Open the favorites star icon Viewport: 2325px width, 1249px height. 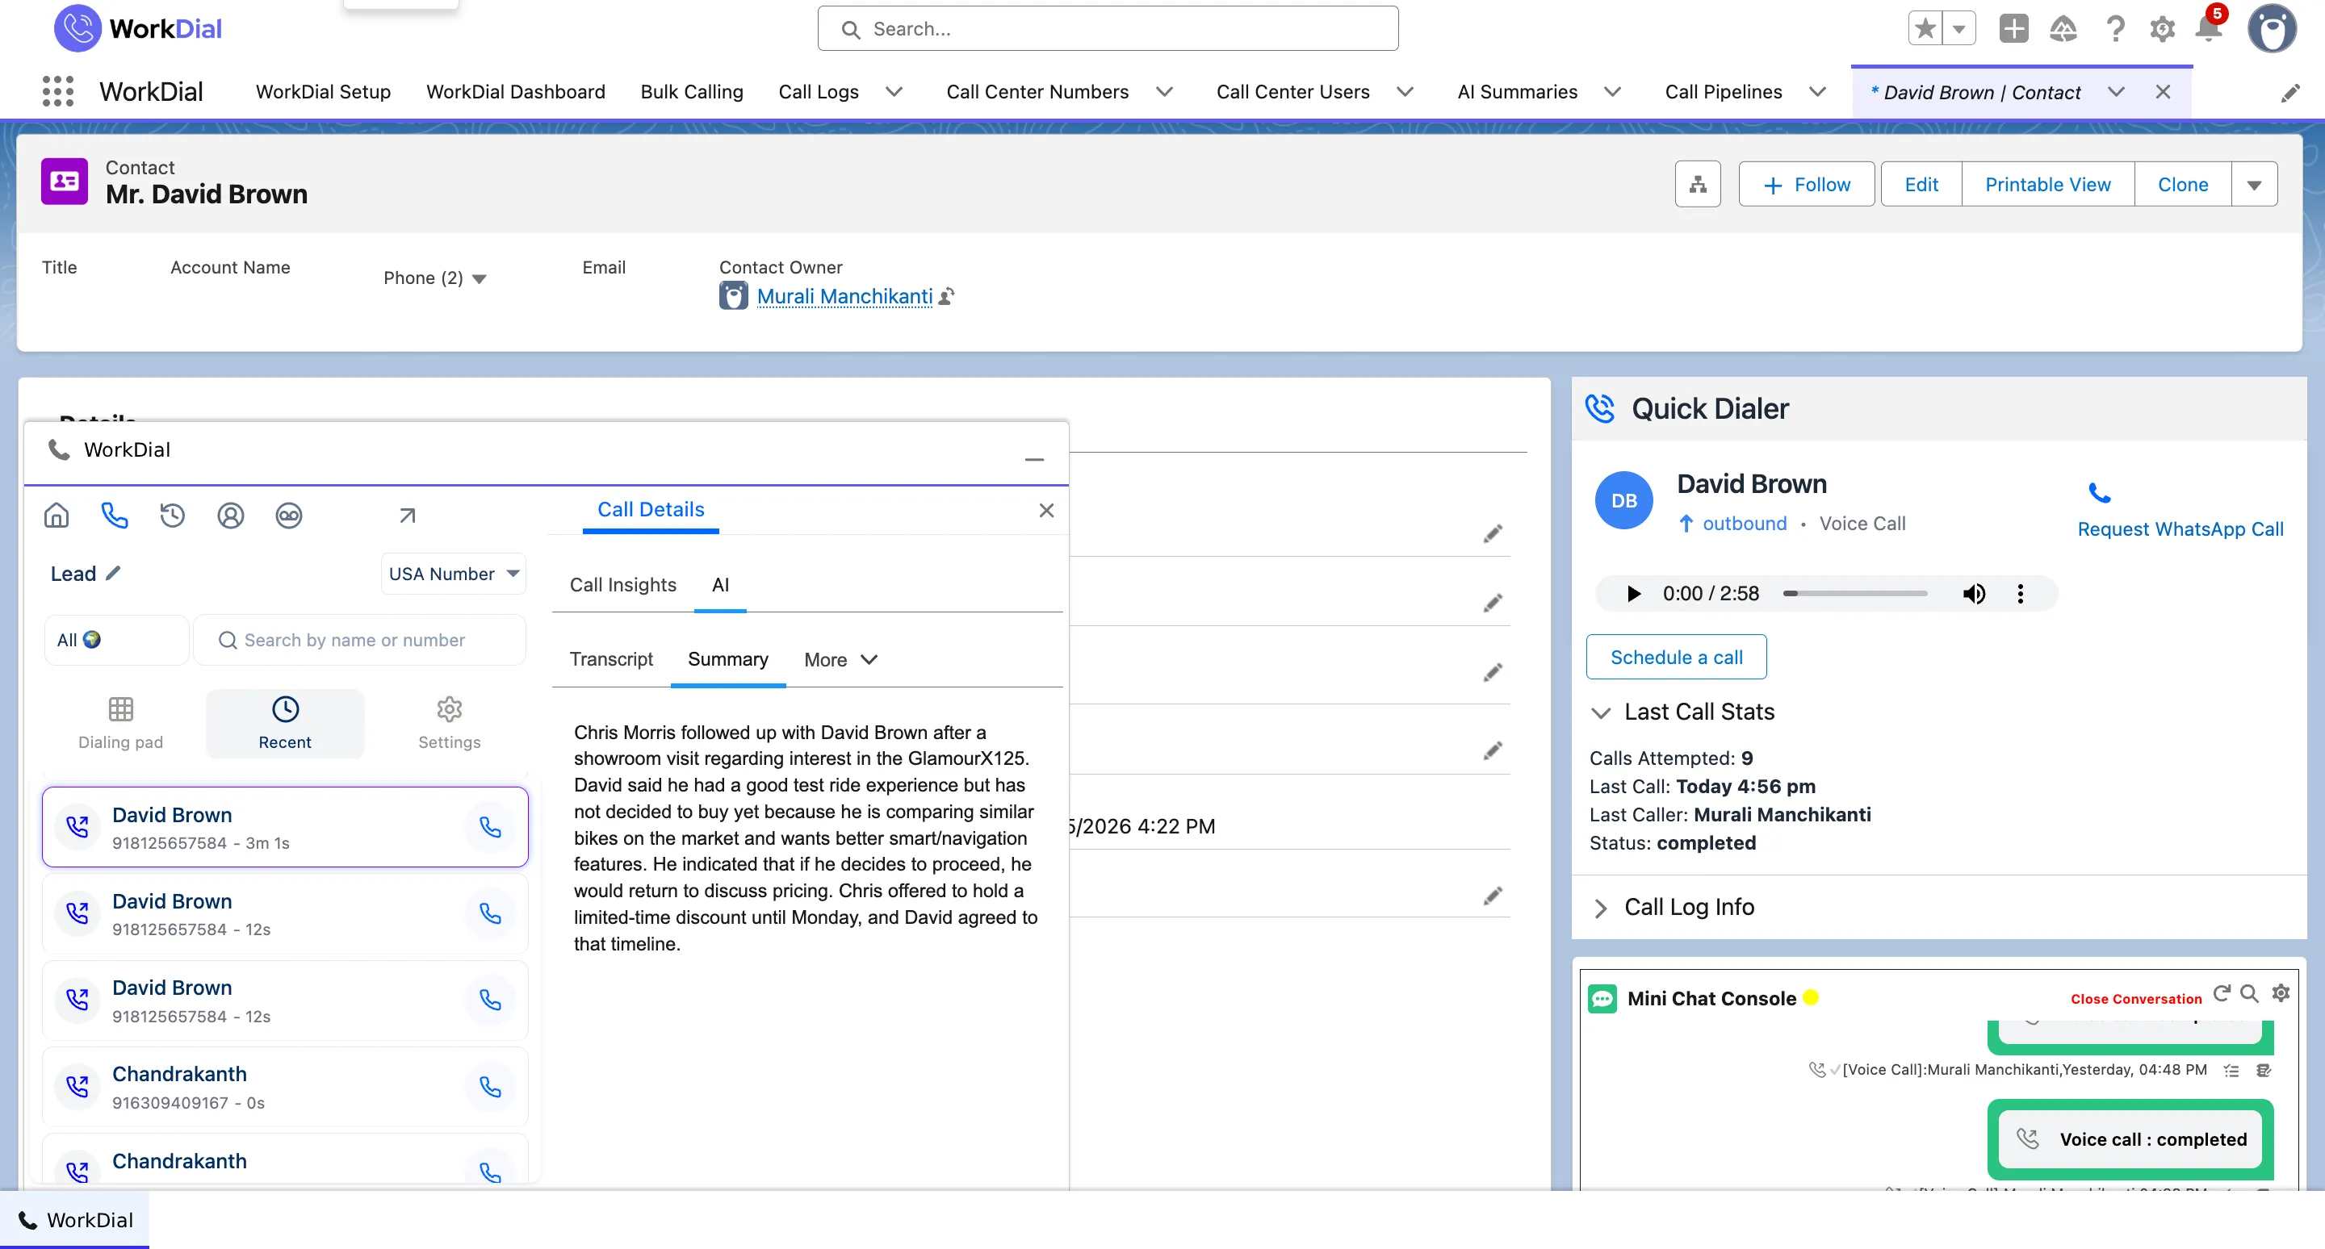(x=1925, y=29)
